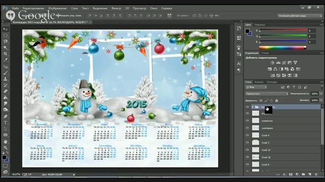Viewport: 325px width, 182px height.
Task: Open the Фильтр menu
Action: (x=116, y=8)
